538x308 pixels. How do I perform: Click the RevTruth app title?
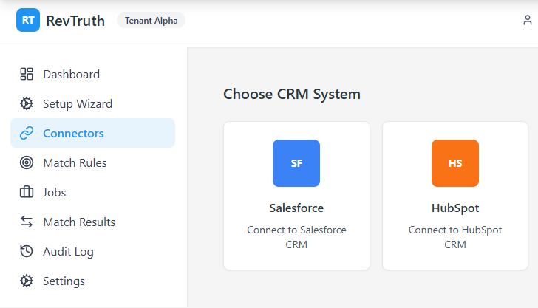point(75,21)
